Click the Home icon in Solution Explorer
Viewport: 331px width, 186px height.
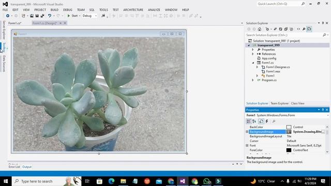[260, 29]
